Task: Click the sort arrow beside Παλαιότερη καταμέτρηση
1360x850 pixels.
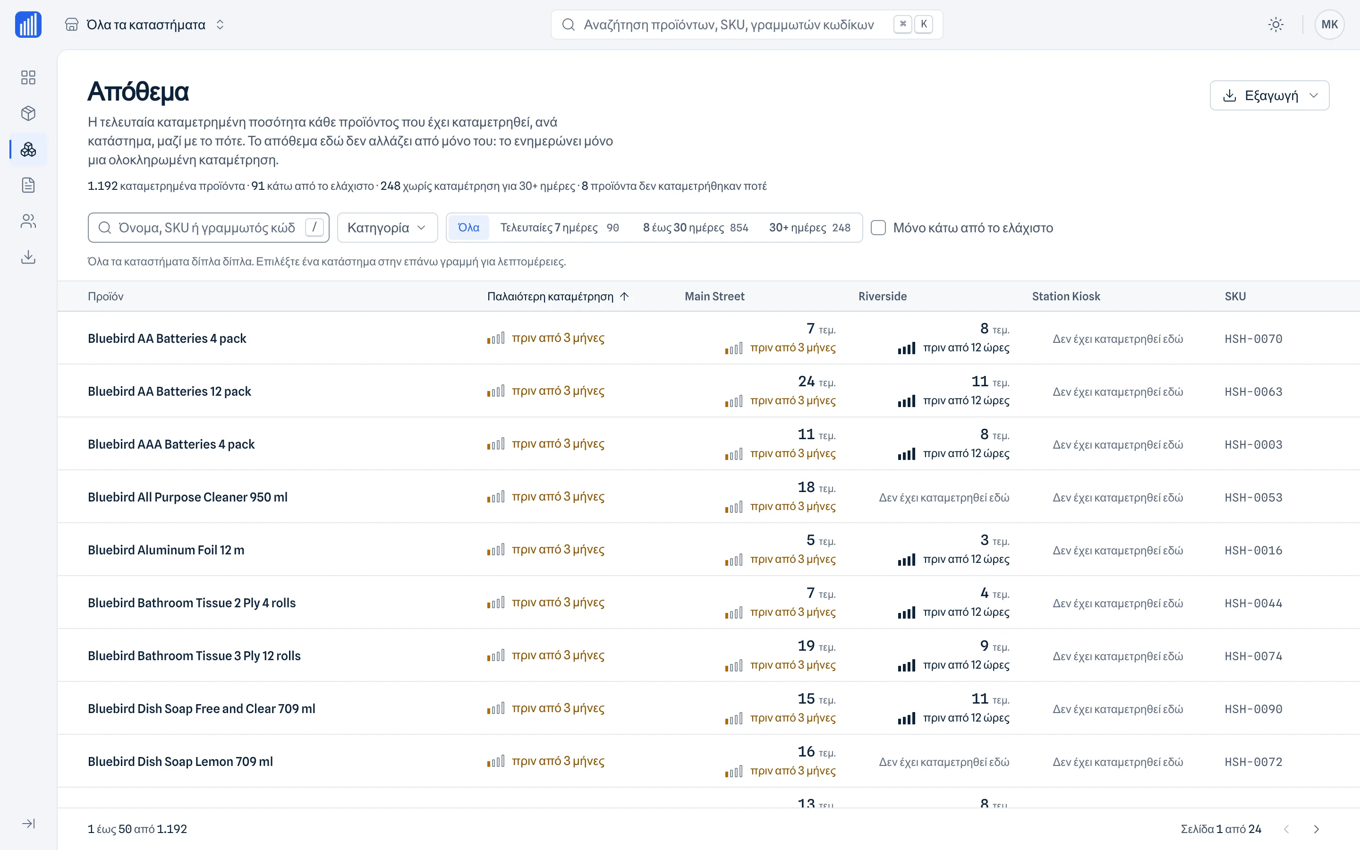Action: pyautogui.click(x=624, y=296)
